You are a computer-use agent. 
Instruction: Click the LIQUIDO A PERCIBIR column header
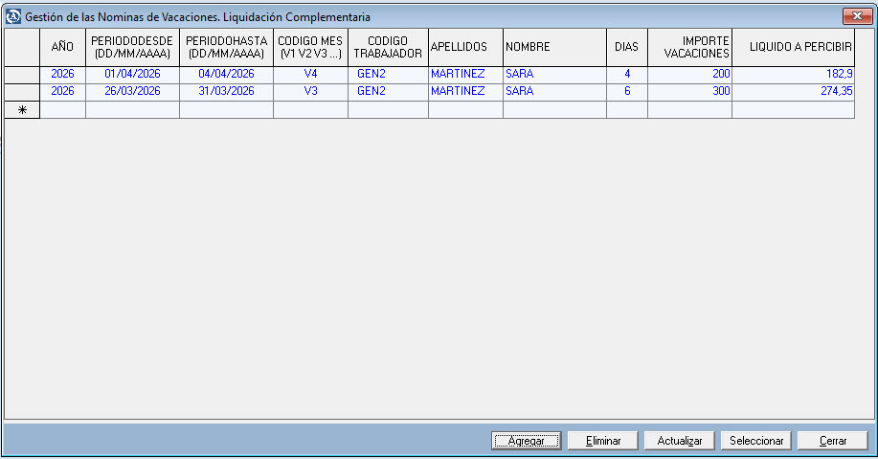click(793, 47)
